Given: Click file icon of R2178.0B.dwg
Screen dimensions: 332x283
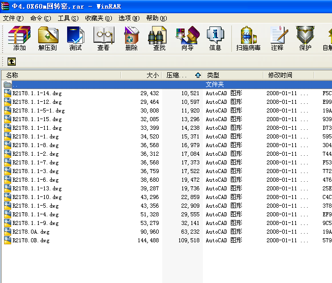Looking at the screenshot, I should click(x=8, y=240).
